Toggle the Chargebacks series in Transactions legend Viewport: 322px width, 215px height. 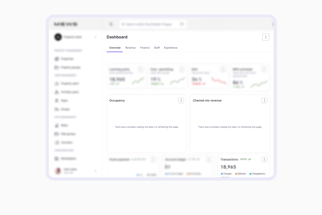point(257,174)
